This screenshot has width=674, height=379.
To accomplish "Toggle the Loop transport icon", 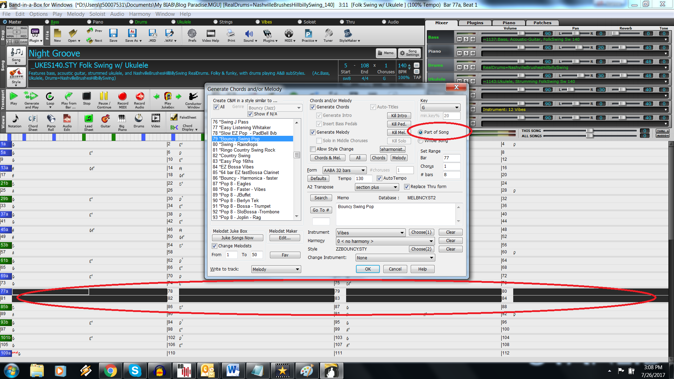I will click(50, 99).
